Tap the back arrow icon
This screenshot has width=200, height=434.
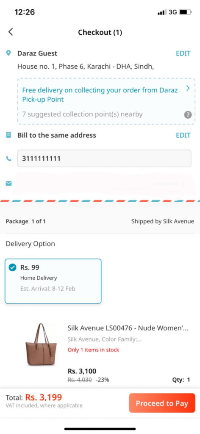tap(11, 32)
